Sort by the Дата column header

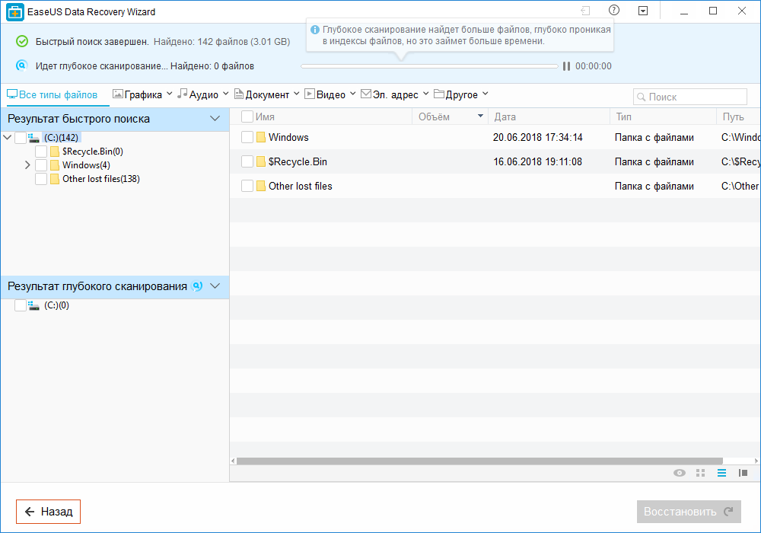pos(549,117)
